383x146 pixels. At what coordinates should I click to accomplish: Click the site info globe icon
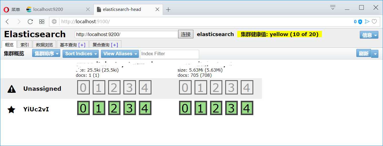[x=55, y=21]
